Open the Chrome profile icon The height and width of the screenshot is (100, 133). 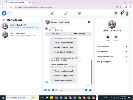pyautogui.click(x=126, y=7)
